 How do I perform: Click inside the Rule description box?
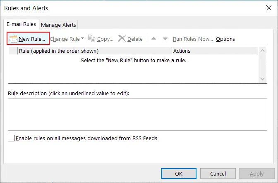pos(137,114)
